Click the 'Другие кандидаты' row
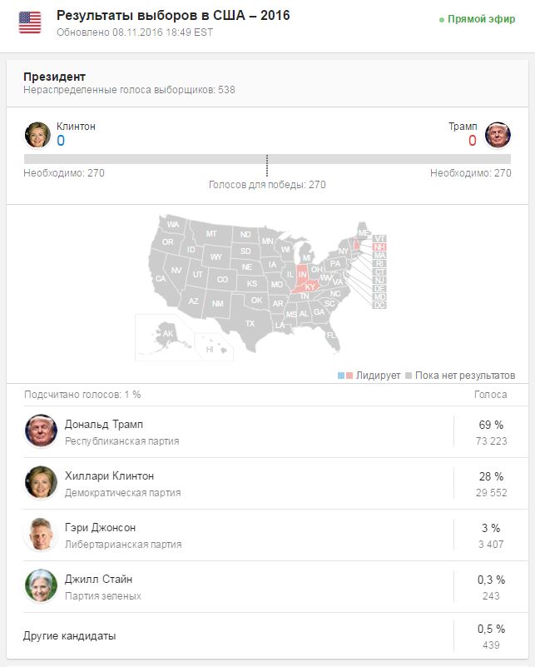The height and width of the screenshot is (667, 535). tap(70, 636)
